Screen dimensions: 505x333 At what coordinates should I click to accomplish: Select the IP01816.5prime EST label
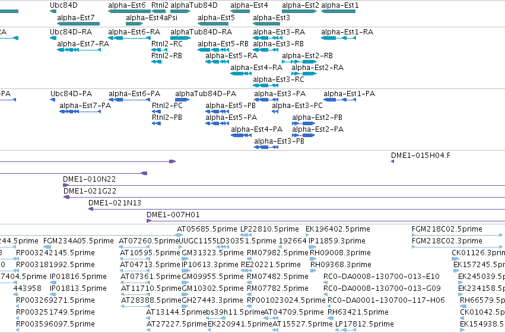(78, 277)
